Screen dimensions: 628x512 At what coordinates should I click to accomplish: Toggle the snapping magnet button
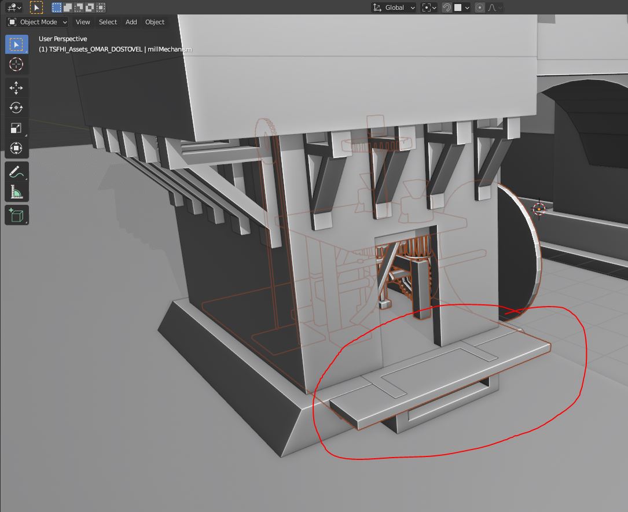point(447,8)
